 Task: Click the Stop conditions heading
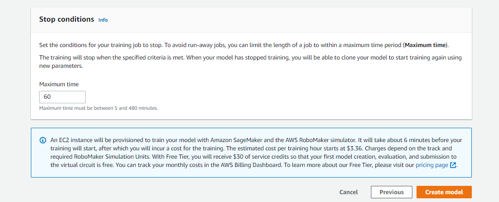pos(66,19)
